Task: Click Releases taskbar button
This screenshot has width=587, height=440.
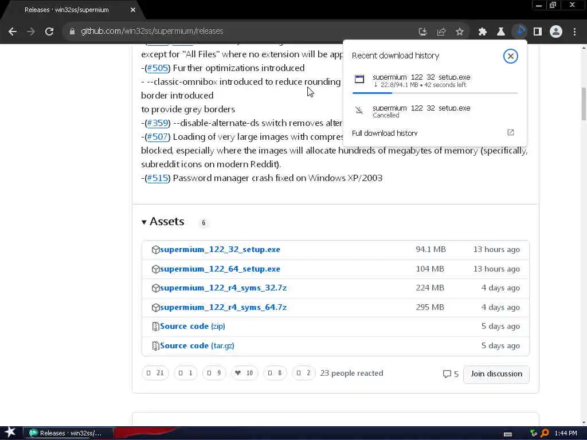Action: [68, 433]
